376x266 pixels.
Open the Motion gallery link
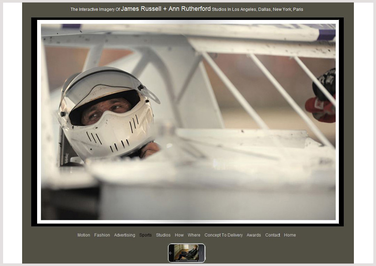click(84, 235)
